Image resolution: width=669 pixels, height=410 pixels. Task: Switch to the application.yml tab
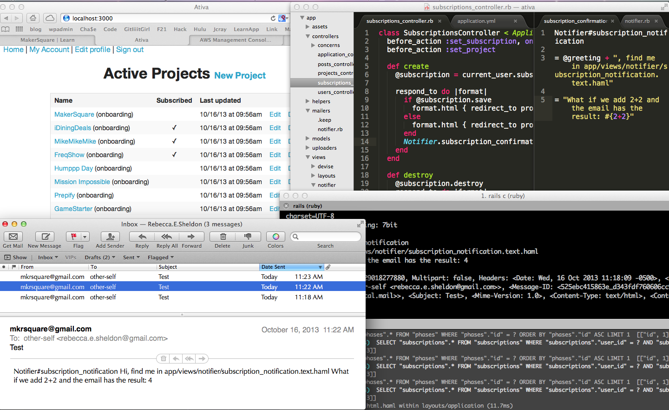click(476, 21)
